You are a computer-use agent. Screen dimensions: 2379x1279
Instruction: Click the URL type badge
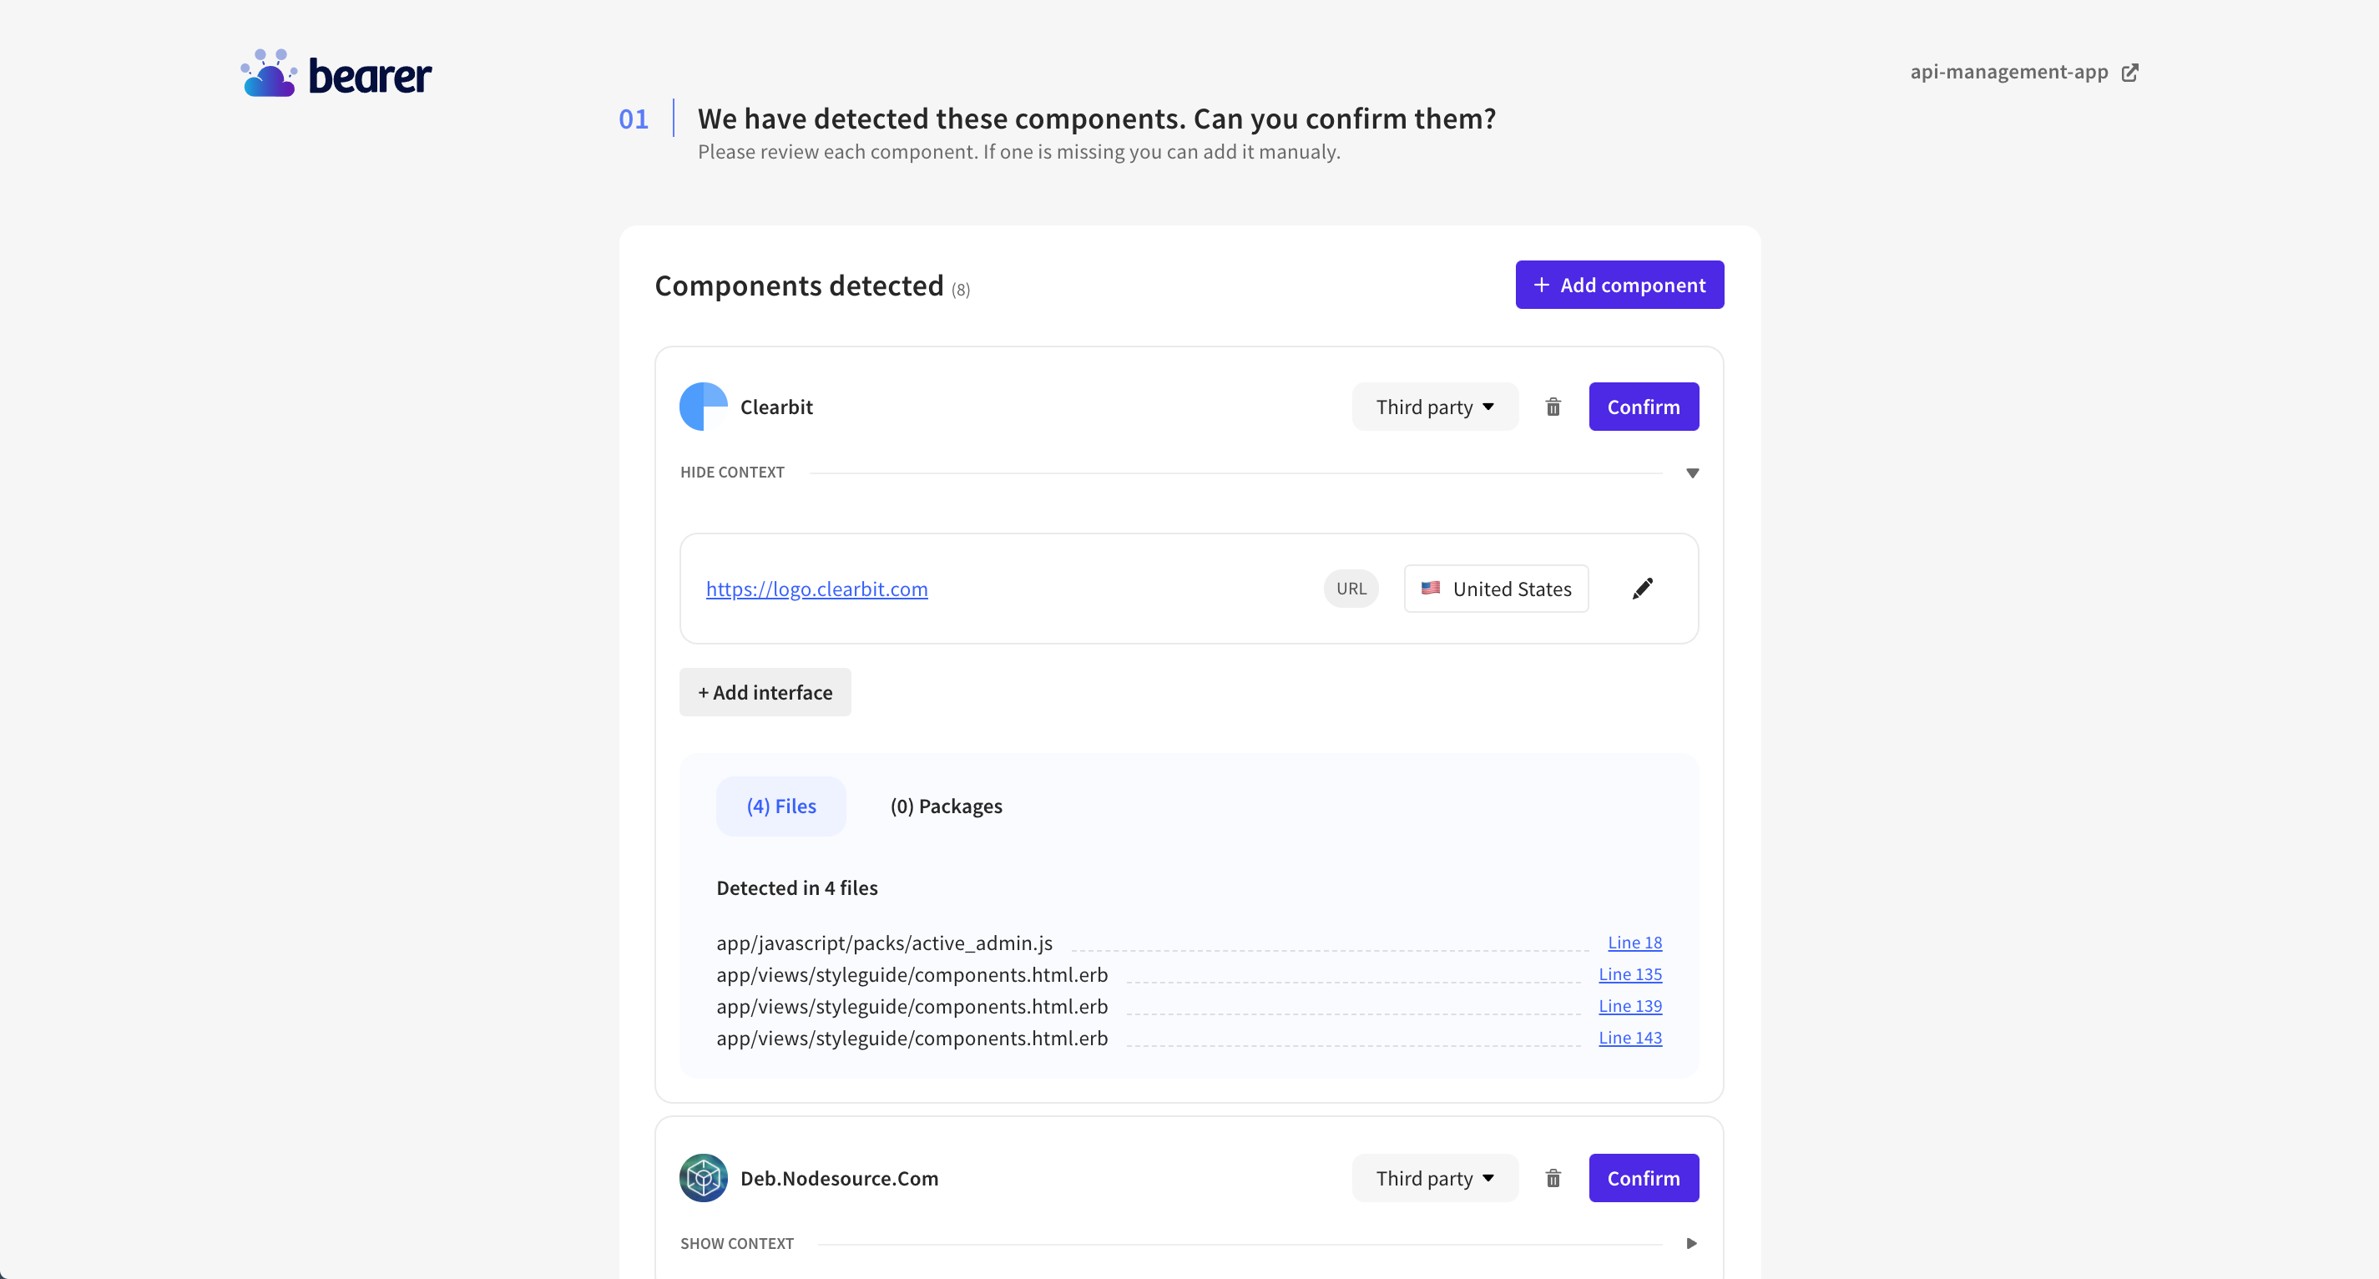tap(1351, 589)
